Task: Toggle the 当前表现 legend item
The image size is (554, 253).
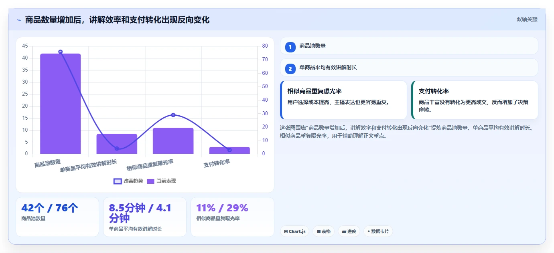Action: (x=161, y=181)
